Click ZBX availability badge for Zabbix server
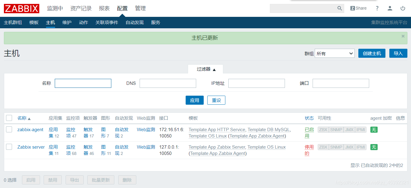 point(323,147)
